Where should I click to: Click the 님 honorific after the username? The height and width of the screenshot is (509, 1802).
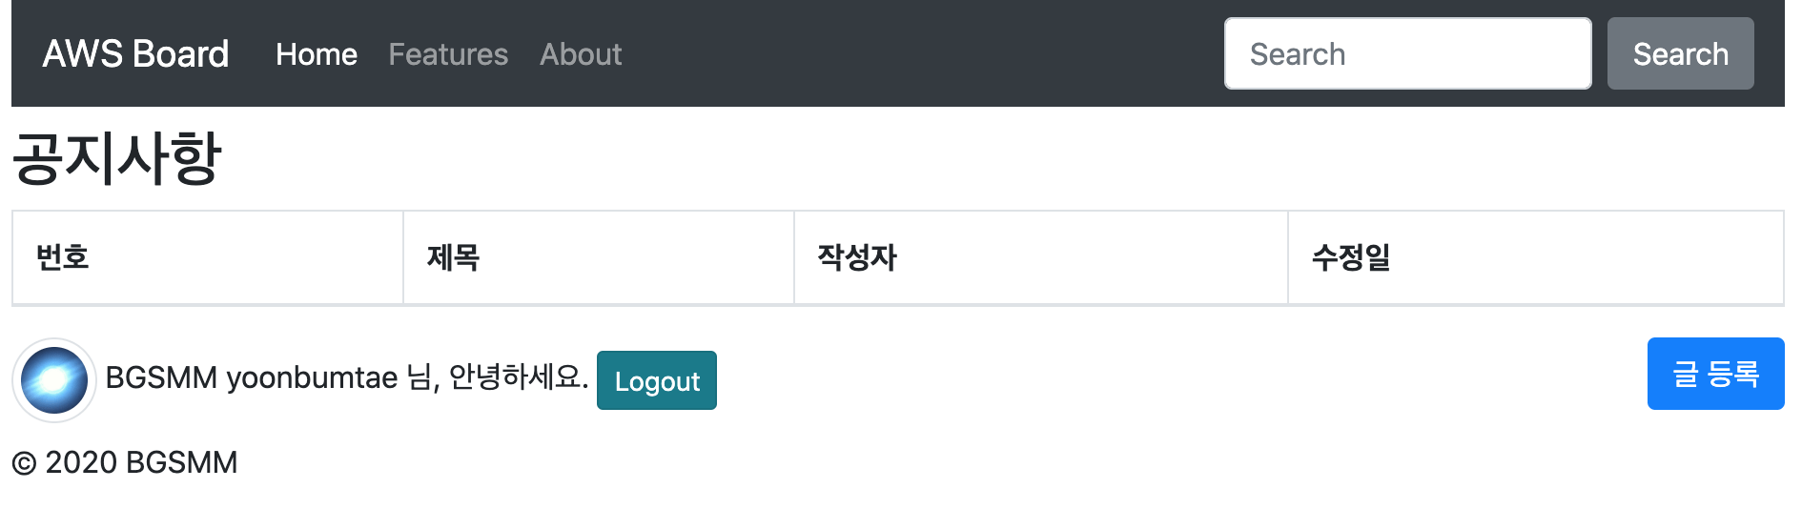pos(420,378)
